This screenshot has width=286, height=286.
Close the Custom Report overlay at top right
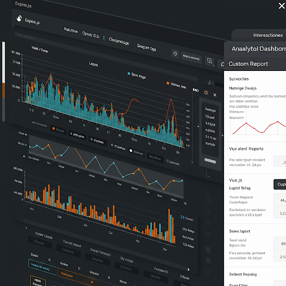[x=282, y=6]
